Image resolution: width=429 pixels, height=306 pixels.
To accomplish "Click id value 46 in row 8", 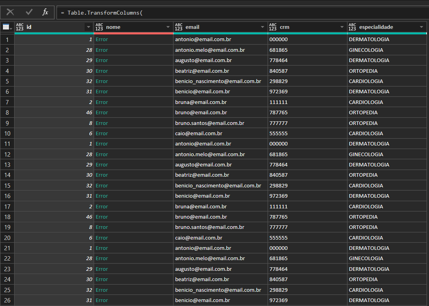I will pos(89,113).
